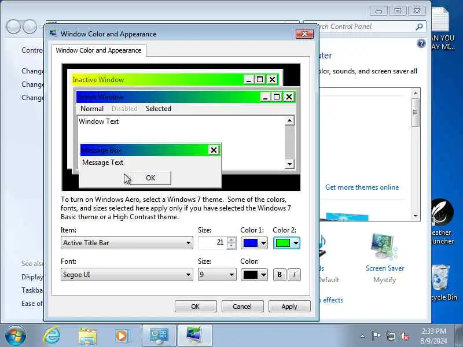Click themes list scrollbar down arrow

point(416,216)
